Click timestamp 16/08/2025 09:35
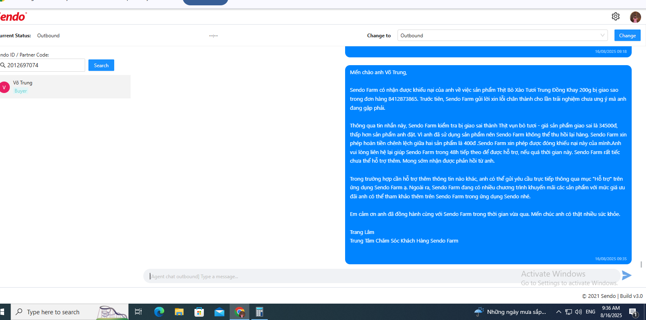646x320 pixels. click(x=611, y=259)
